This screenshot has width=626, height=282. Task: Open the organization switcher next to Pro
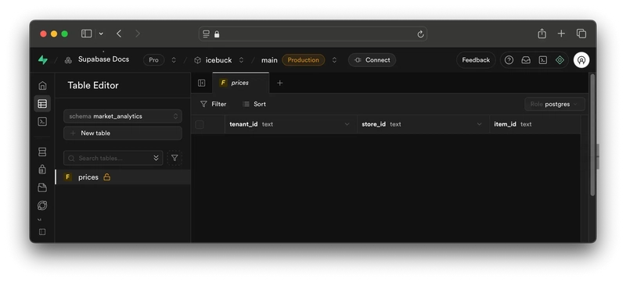click(x=174, y=60)
